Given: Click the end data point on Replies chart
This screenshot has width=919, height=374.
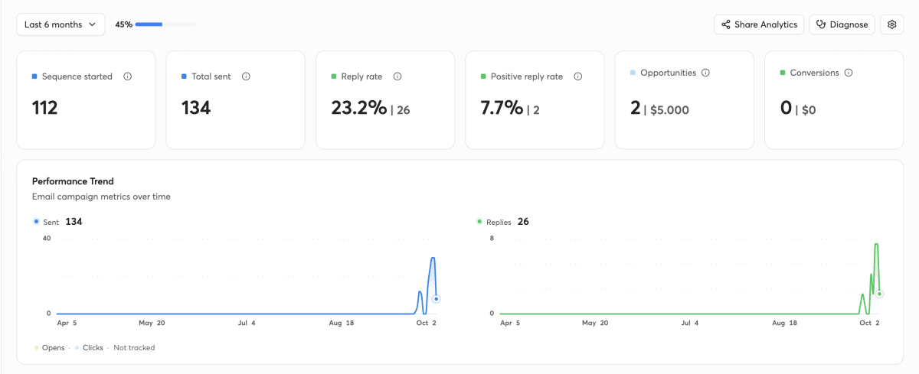Looking at the screenshot, I should click(880, 294).
